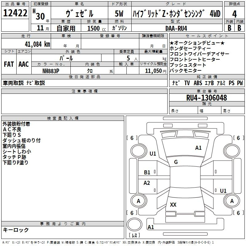
Task: Select the A1 mark on the hood
Action: tap(198, 148)
